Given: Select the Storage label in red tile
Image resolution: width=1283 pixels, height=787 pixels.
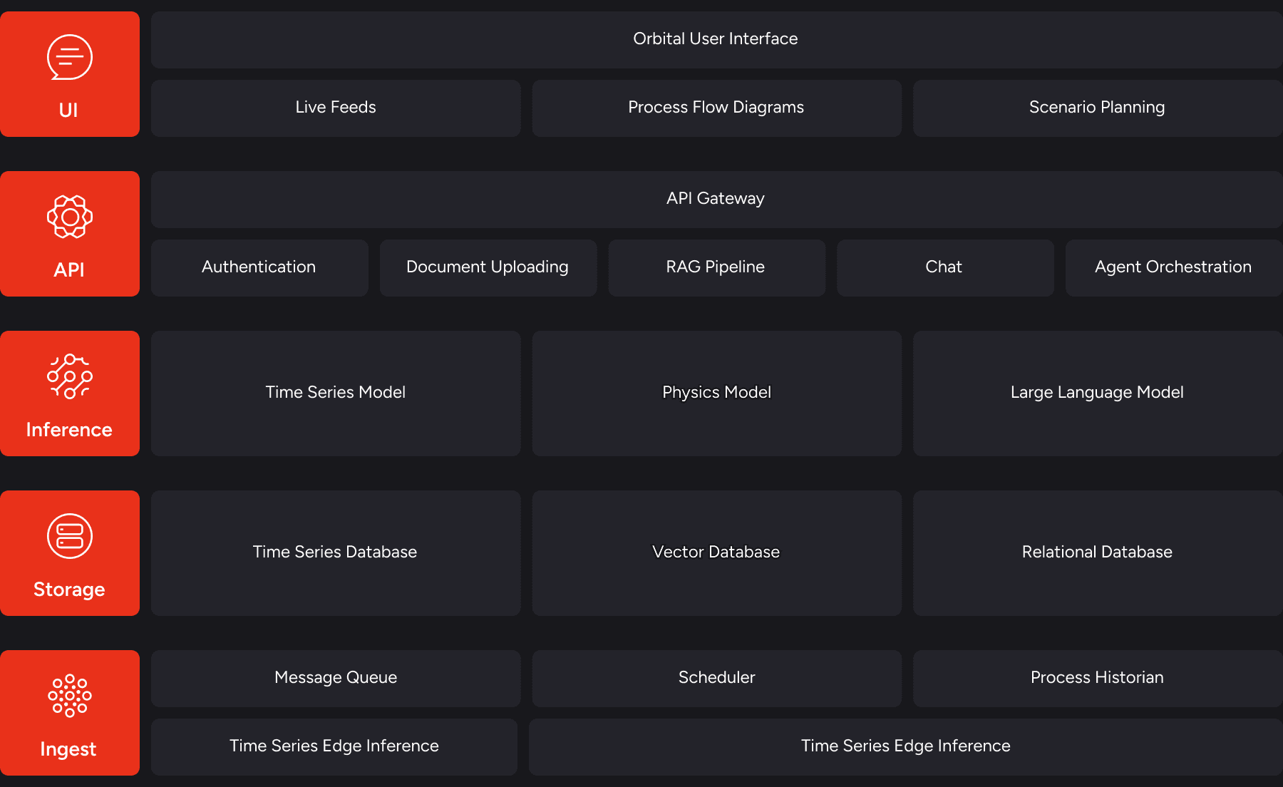Looking at the screenshot, I should tap(69, 590).
